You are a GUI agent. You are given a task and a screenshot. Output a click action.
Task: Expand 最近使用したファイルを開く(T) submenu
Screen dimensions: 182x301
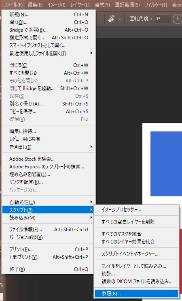click(49, 53)
